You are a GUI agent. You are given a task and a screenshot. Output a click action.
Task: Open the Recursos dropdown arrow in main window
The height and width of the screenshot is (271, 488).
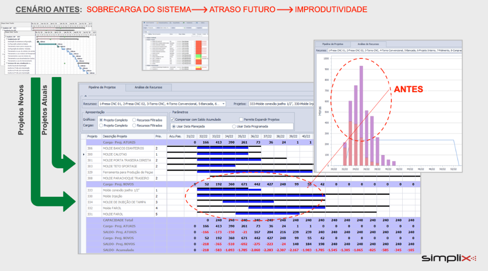coord(224,104)
